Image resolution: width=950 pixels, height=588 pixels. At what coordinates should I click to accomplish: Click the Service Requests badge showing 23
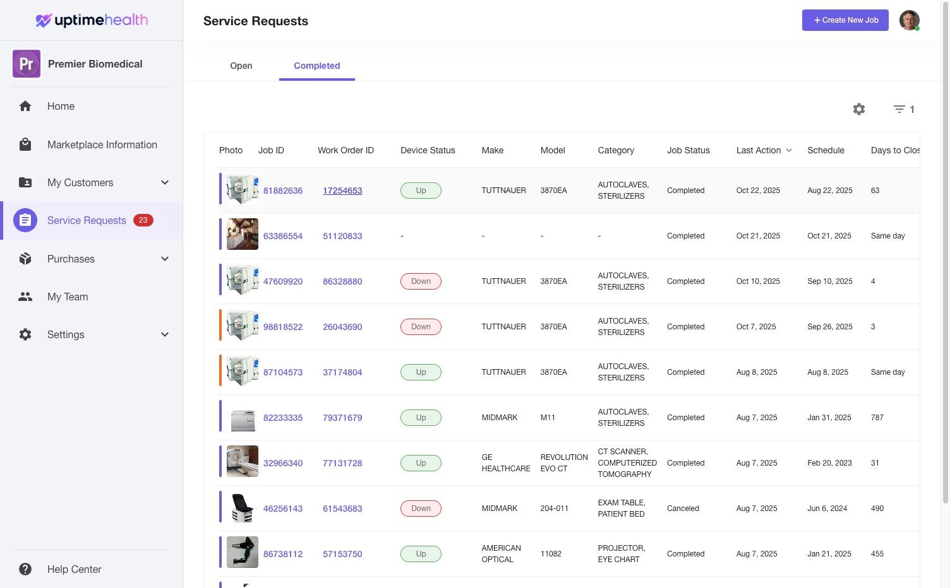pyautogui.click(x=143, y=220)
